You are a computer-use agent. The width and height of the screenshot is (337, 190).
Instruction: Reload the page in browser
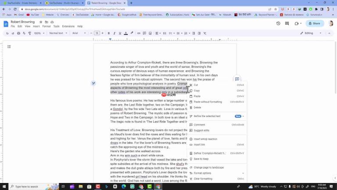tap(15, 9)
